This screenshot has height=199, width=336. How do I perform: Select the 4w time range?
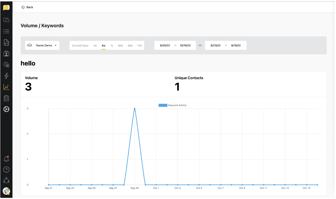click(x=103, y=45)
